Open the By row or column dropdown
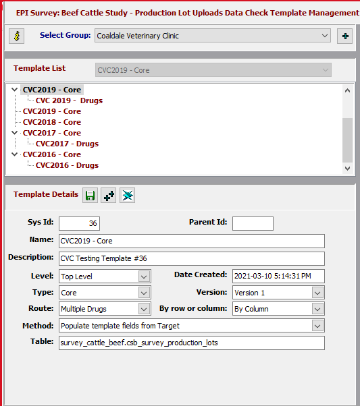Viewport: 360px width, 406px height. click(x=278, y=309)
